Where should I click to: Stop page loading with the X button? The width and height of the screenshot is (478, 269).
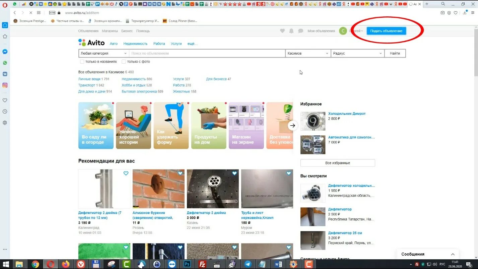pos(31,13)
